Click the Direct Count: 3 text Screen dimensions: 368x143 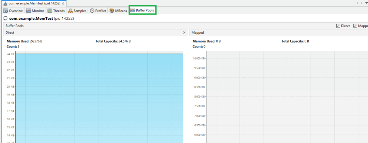pos(13,47)
